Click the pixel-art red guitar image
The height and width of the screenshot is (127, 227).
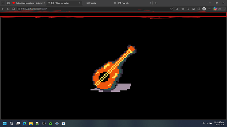coord(113,68)
